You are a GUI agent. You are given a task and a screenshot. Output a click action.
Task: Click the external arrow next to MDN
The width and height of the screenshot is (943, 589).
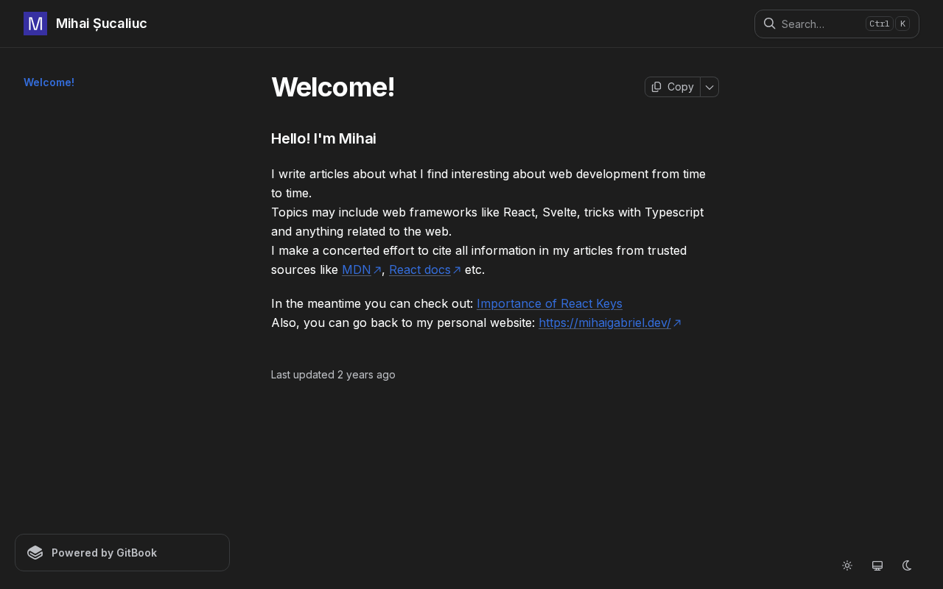(377, 270)
